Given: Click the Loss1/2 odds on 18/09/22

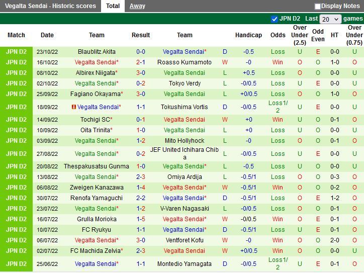Looking at the screenshot, I should click(278, 107).
